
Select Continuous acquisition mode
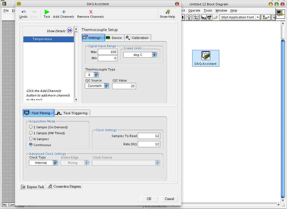31,144
